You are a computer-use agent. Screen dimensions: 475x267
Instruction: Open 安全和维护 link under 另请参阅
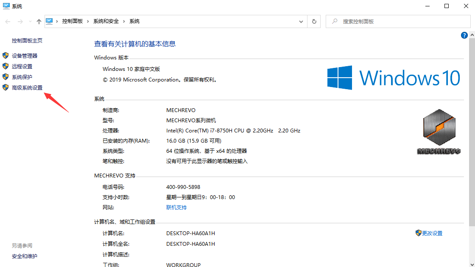(25, 256)
